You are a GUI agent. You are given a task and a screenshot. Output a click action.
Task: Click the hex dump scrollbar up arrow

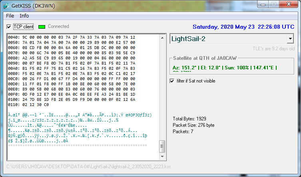(162, 38)
